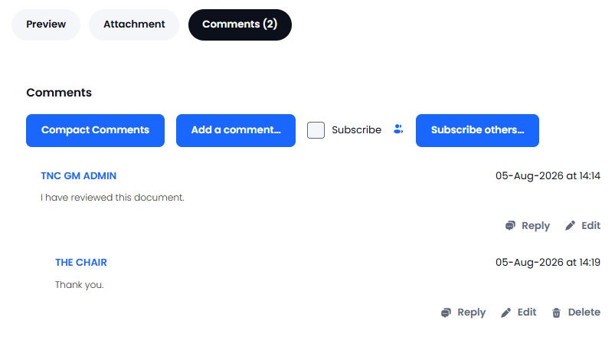Click Delete text on Thank you comment

click(584, 312)
